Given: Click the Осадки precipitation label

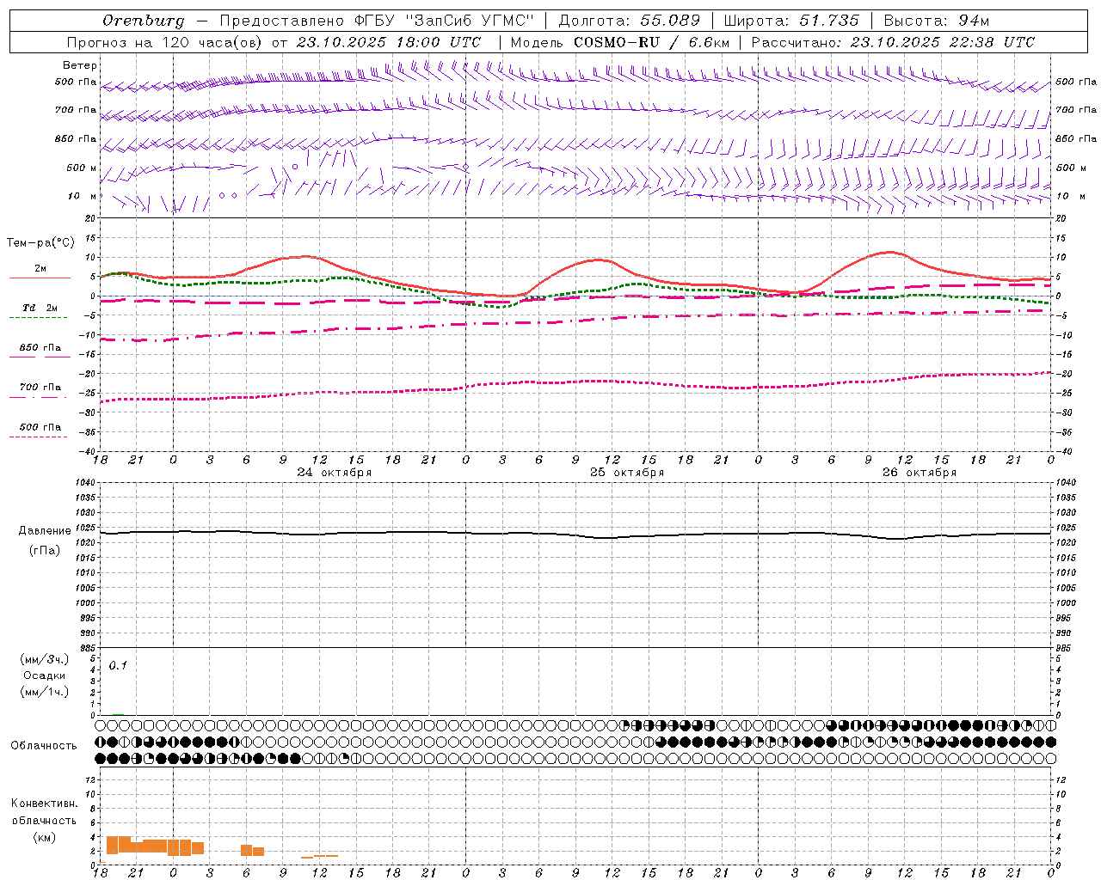Looking at the screenshot, I should click(45, 675).
